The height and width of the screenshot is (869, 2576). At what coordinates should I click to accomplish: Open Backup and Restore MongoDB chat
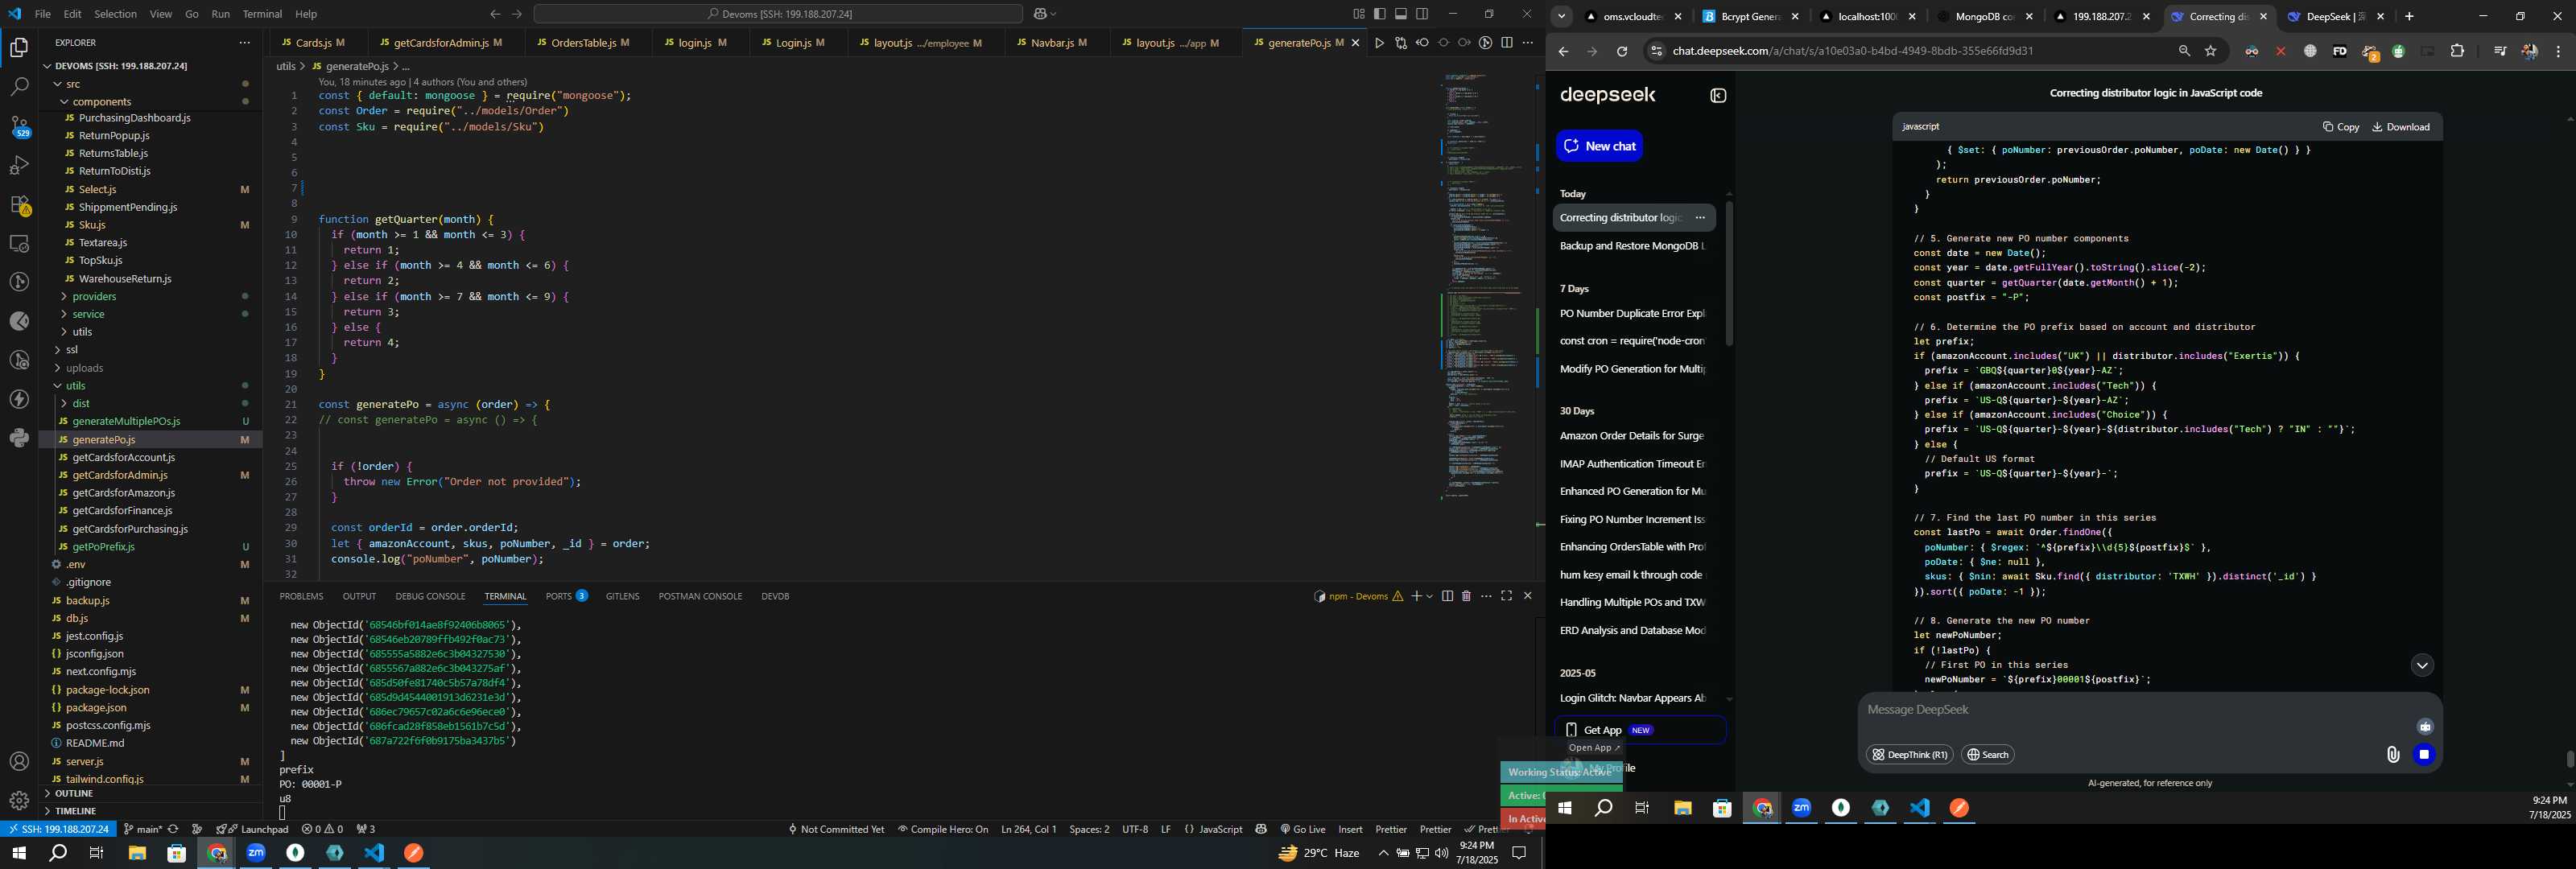pos(1633,246)
